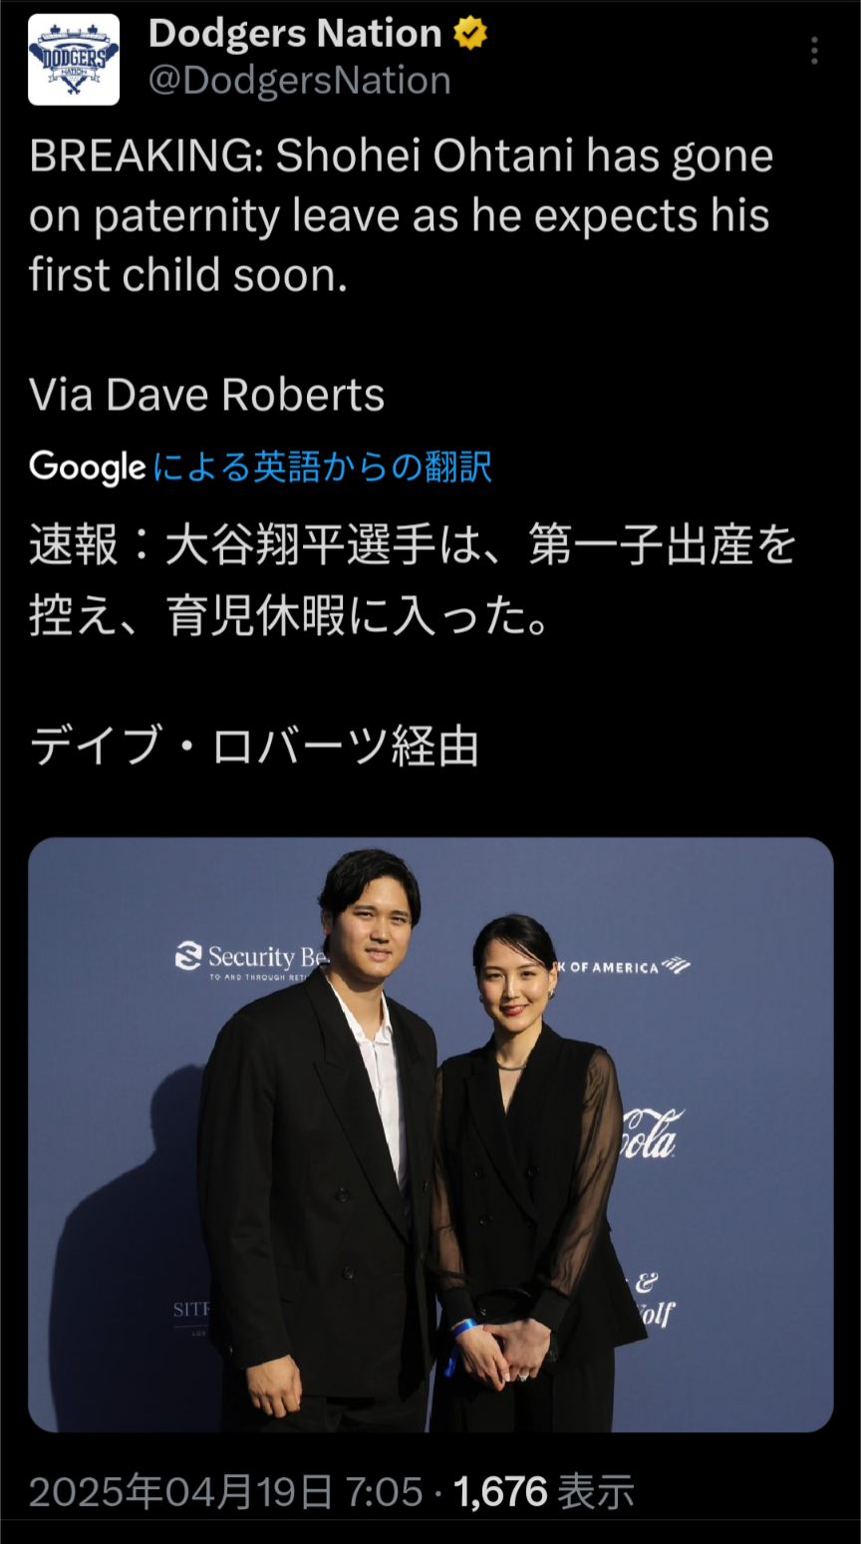
Task: Click the 2025年04月19日 7:05 timestamp
Action: coord(226,1492)
